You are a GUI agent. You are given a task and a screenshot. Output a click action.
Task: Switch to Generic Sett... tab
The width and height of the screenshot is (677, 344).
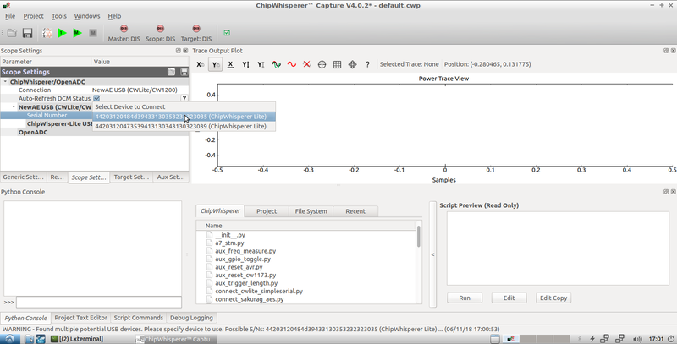24,177
